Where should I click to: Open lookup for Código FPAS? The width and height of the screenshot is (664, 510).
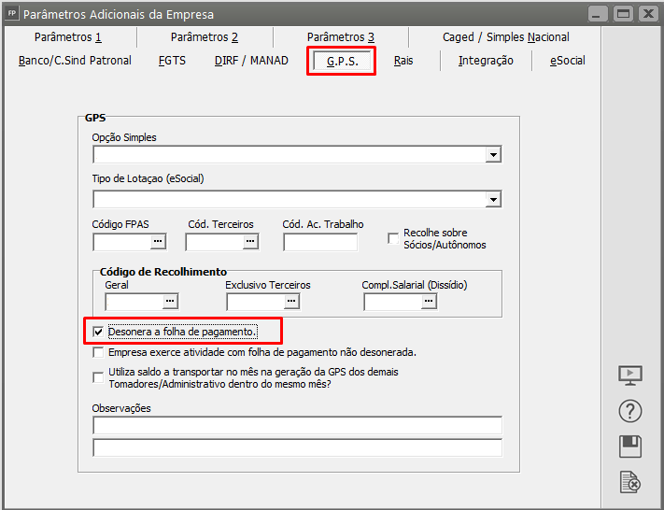(158, 241)
